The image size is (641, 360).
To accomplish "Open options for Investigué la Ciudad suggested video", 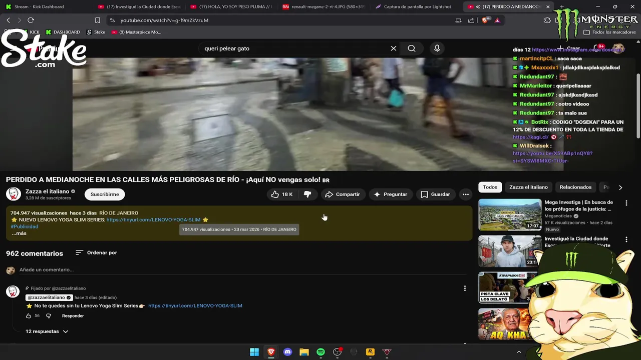I will [626, 239].
